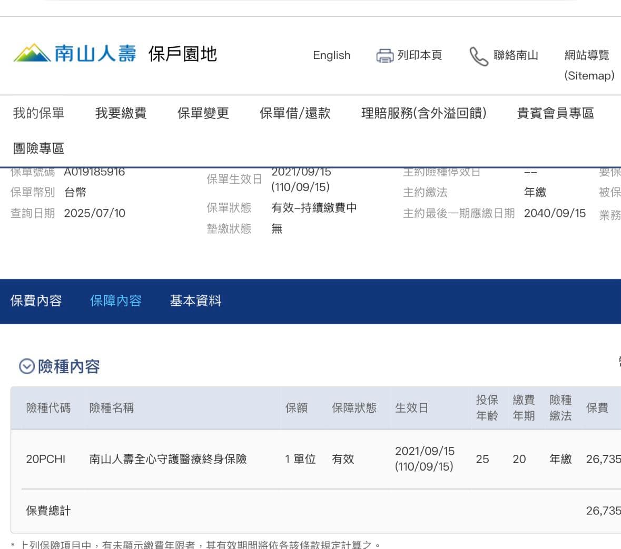Click the 主約最後一期應繳日期 label
This screenshot has width=621, height=549.
tap(459, 213)
